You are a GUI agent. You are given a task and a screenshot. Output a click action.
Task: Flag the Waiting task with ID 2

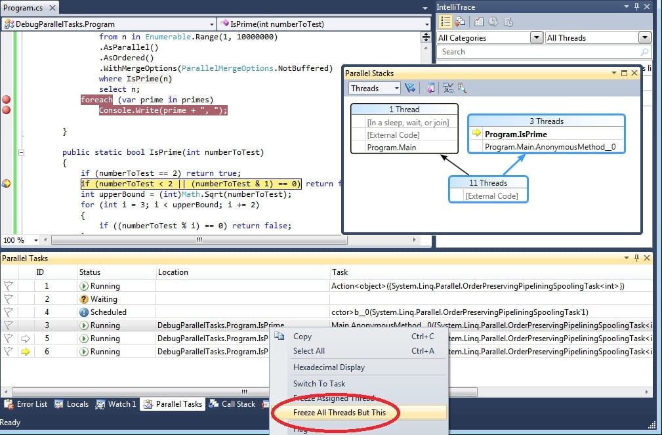tap(9, 299)
